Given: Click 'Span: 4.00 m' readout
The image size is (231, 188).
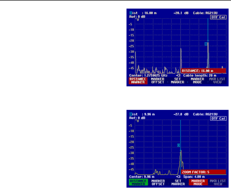Looking at the screenshot, I should point(194,177).
